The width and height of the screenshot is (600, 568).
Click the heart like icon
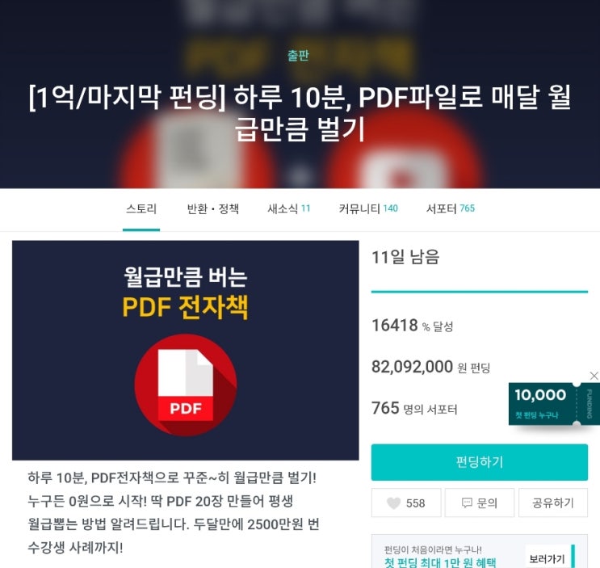point(393,503)
